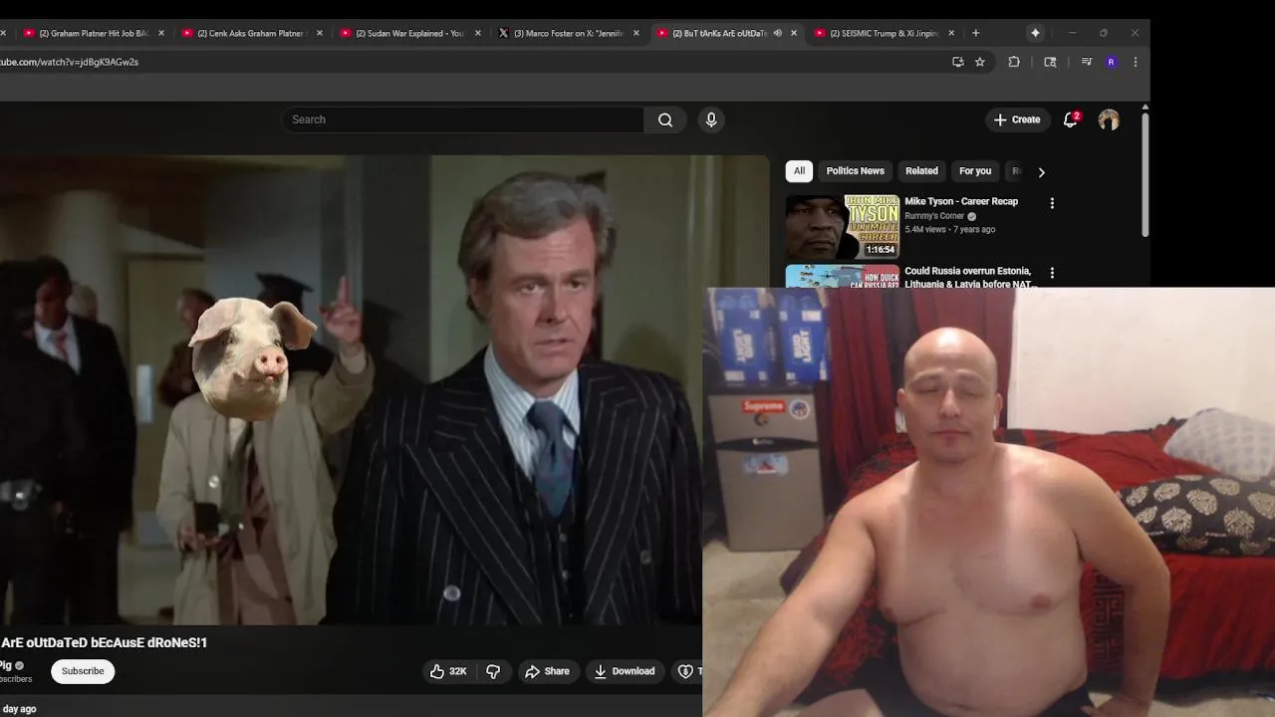Viewport: 1275px width, 717px height.
Task: Click the YouTube search input field
Action: coord(463,119)
